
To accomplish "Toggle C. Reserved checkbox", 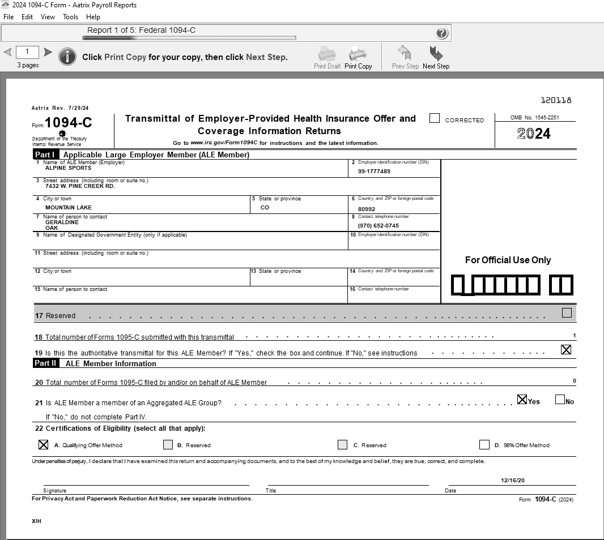I will pyautogui.click(x=342, y=444).
